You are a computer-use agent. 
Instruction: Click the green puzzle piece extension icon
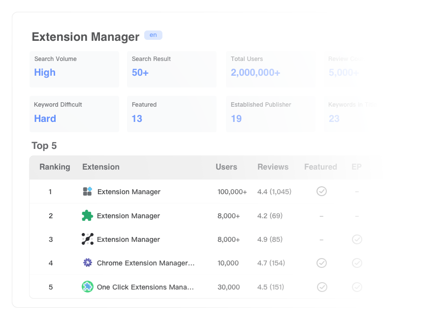[87, 216]
